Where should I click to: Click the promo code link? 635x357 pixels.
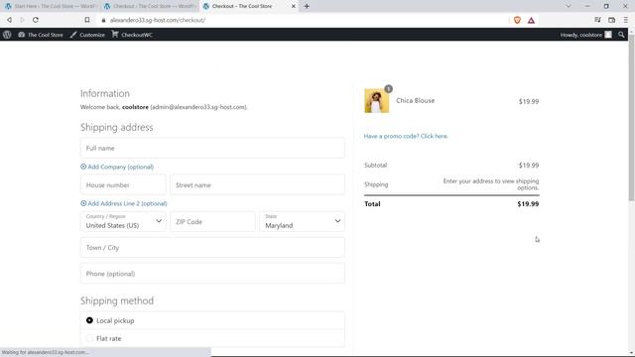[x=406, y=136]
